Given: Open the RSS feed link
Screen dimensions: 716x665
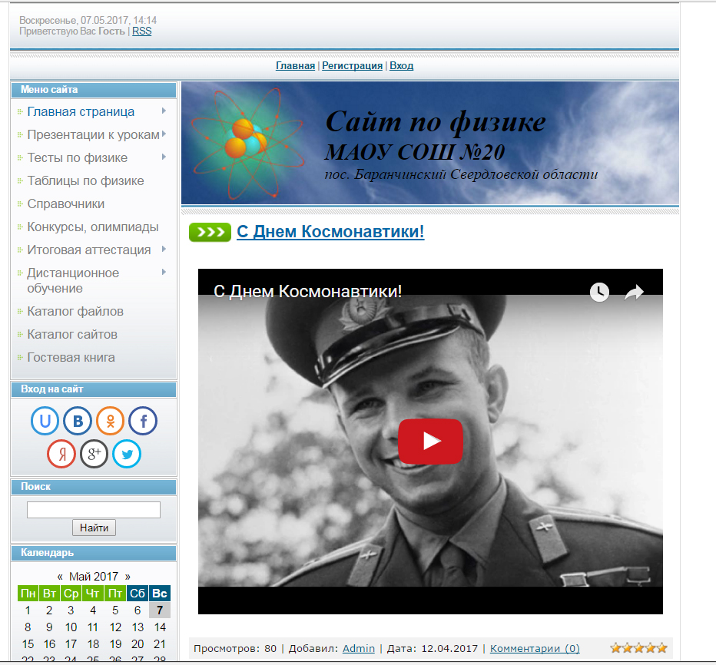Looking at the screenshot, I should (x=142, y=31).
